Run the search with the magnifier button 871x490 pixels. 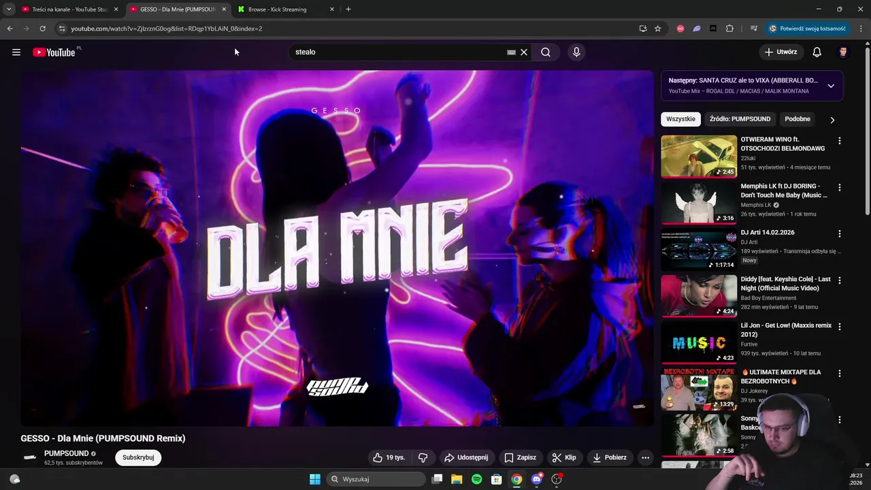click(546, 52)
